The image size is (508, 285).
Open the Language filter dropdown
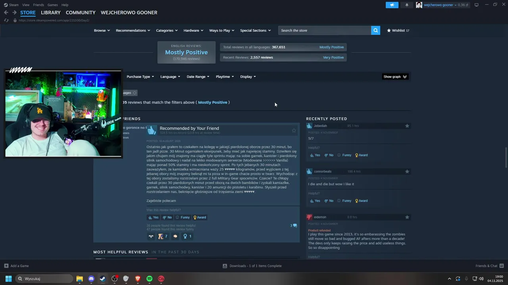(x=170, y=77)
